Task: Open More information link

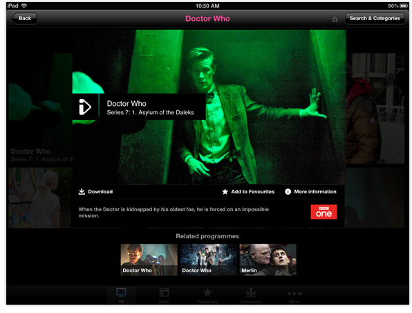Action: pos(315,192)
